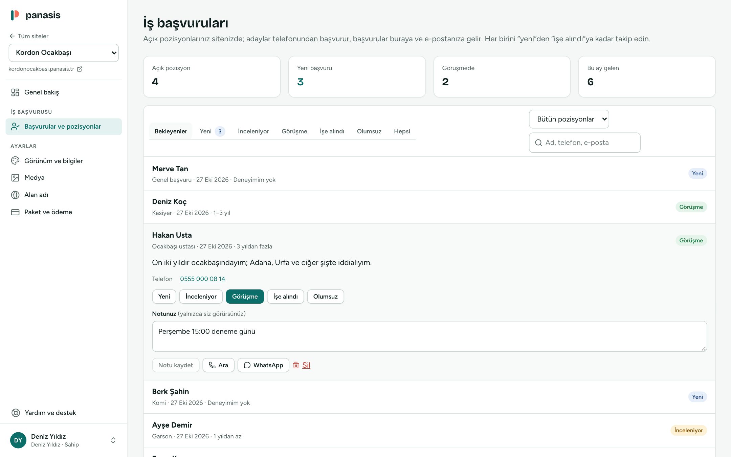
Task: Click the Sil delete link
Action: (306, 365)
